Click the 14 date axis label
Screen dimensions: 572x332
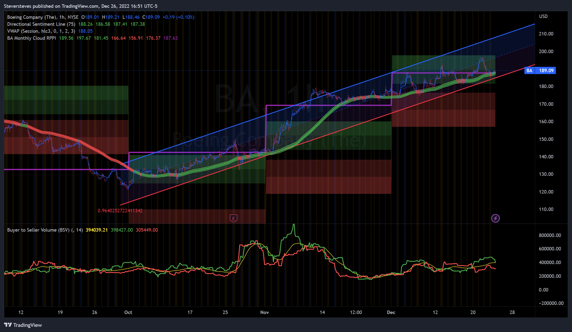pos(322,312)
